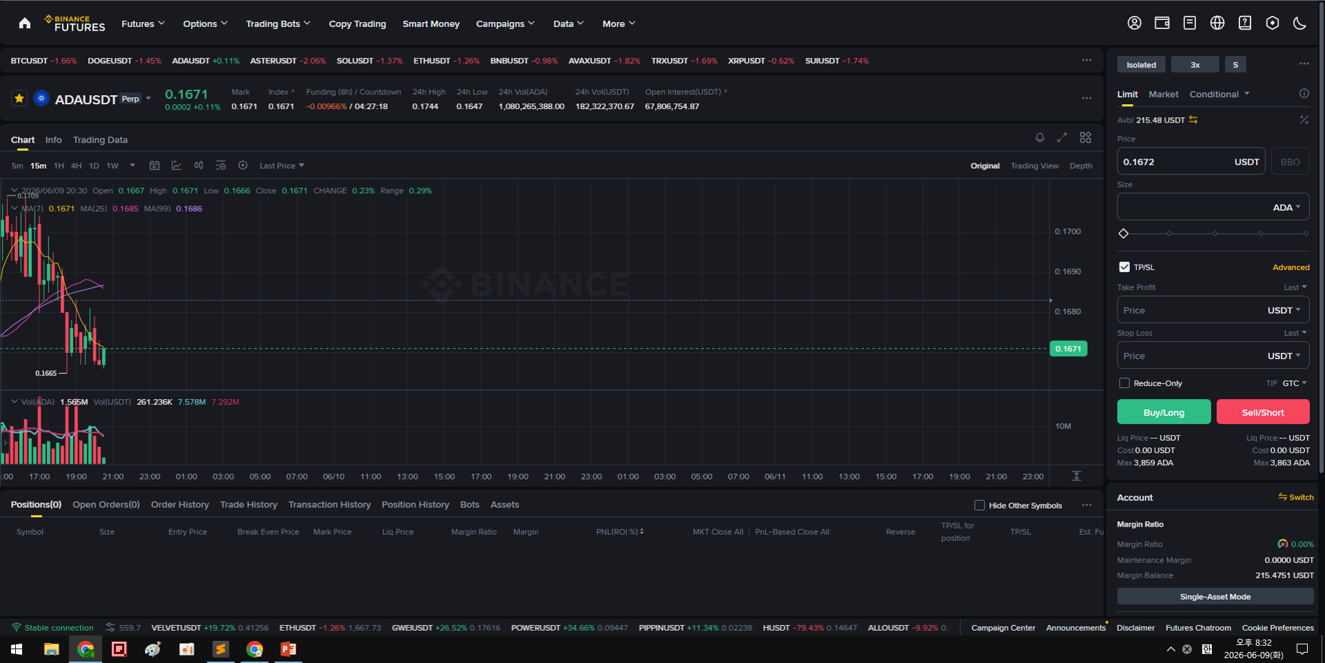Expand the Trading Bots menu
Image resolution: width=1325 pixels, height=663 pixels.
[278, 23]
